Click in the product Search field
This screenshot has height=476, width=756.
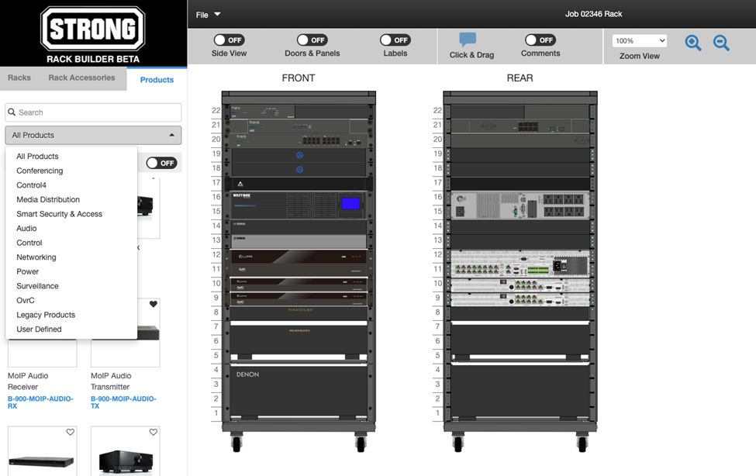click(93, 112)
